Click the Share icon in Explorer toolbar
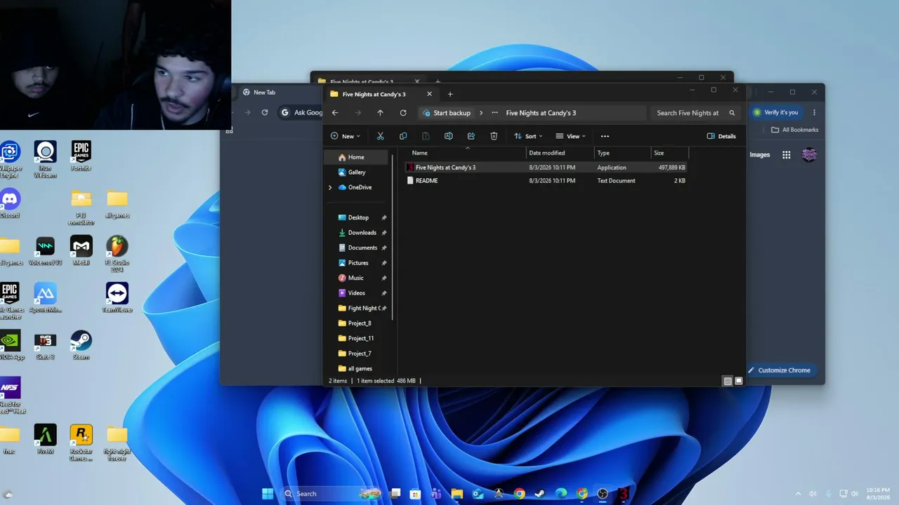Screen dimensions: 899x505 pyautogui.click(x=471, y=136)
